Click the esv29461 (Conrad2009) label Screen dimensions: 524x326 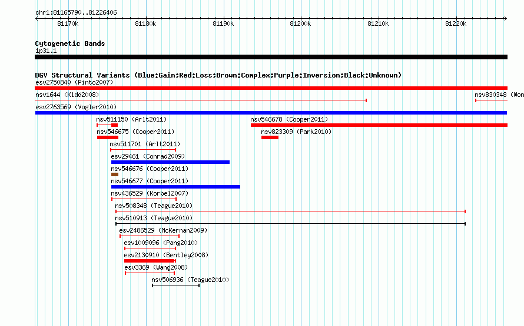point(148,156)
